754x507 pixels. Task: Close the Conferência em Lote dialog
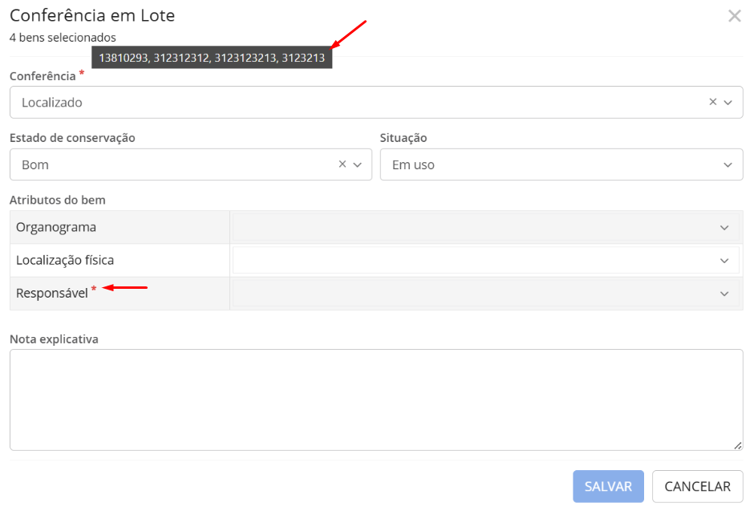coord(734,16)
